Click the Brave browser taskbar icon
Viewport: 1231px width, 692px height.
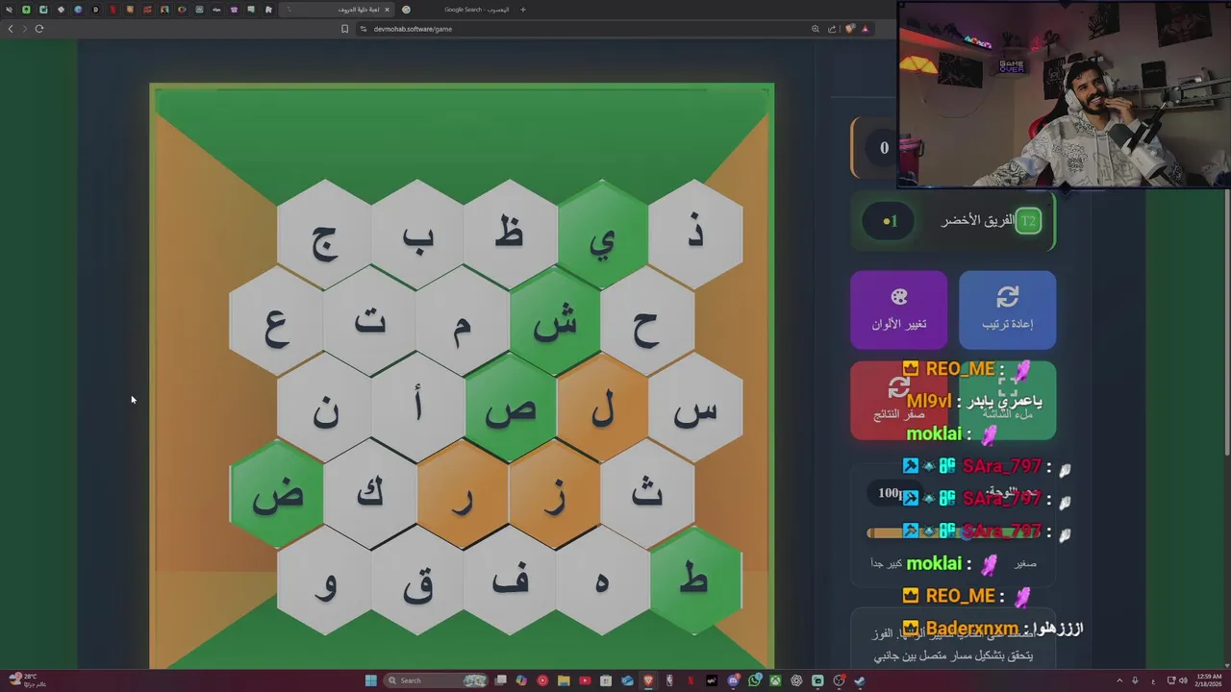click(648, 680)
